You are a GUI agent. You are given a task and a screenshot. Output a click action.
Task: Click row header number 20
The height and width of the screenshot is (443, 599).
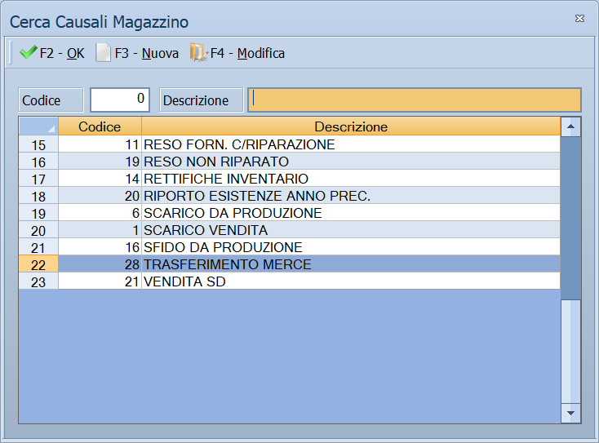pyautogui.click(x=38, y=231)
